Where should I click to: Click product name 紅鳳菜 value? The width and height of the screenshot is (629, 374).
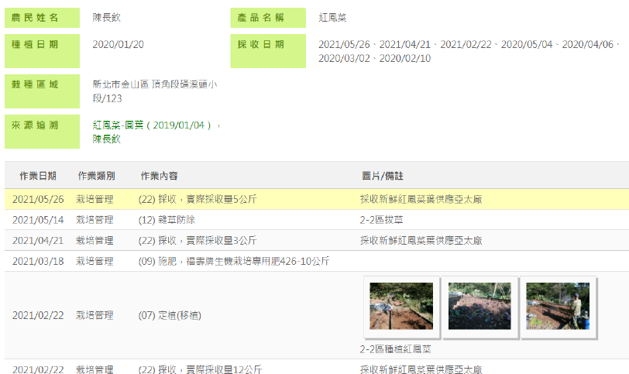coord(332,18)
